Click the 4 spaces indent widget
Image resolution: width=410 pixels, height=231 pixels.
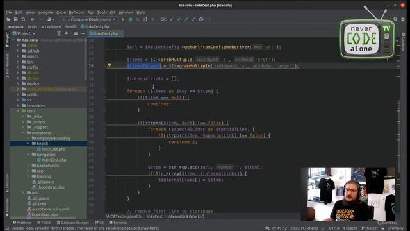pos(350,228)
